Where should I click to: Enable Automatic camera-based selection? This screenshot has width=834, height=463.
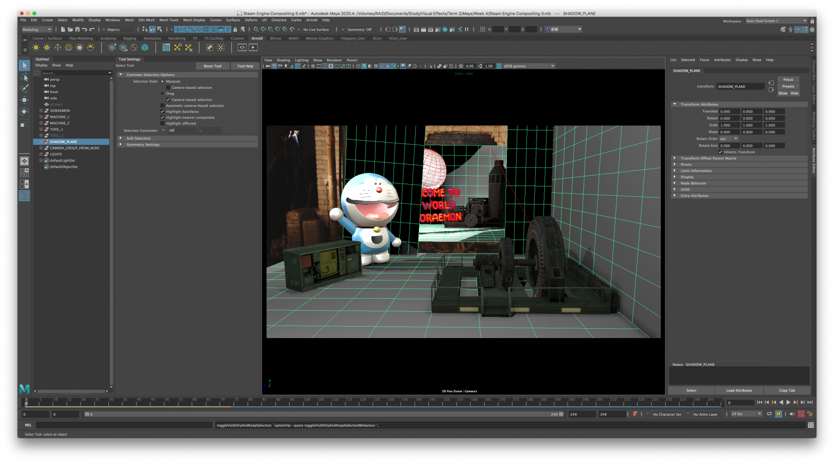pos(162,105)
